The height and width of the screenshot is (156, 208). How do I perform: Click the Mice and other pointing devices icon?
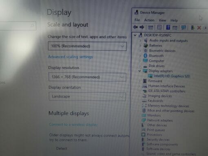(x=144, y=110)
